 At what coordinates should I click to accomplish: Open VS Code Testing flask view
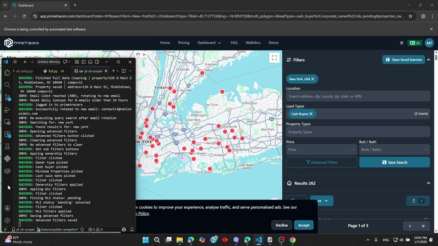click(x=7, y=146)
